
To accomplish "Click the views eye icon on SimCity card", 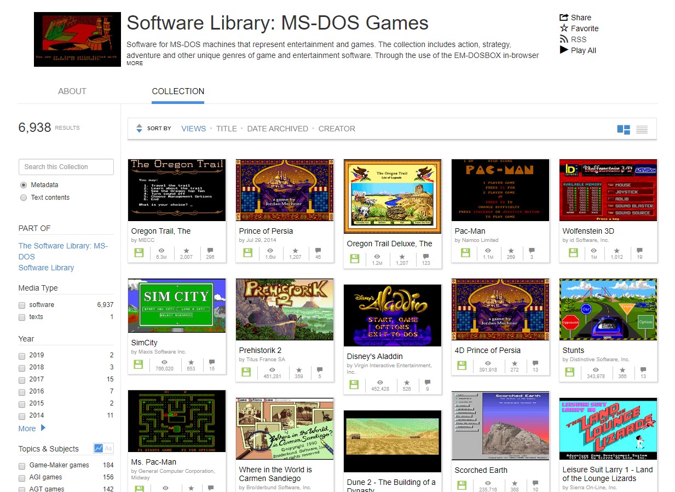I will pyautogui.click(x=164, y=362).
